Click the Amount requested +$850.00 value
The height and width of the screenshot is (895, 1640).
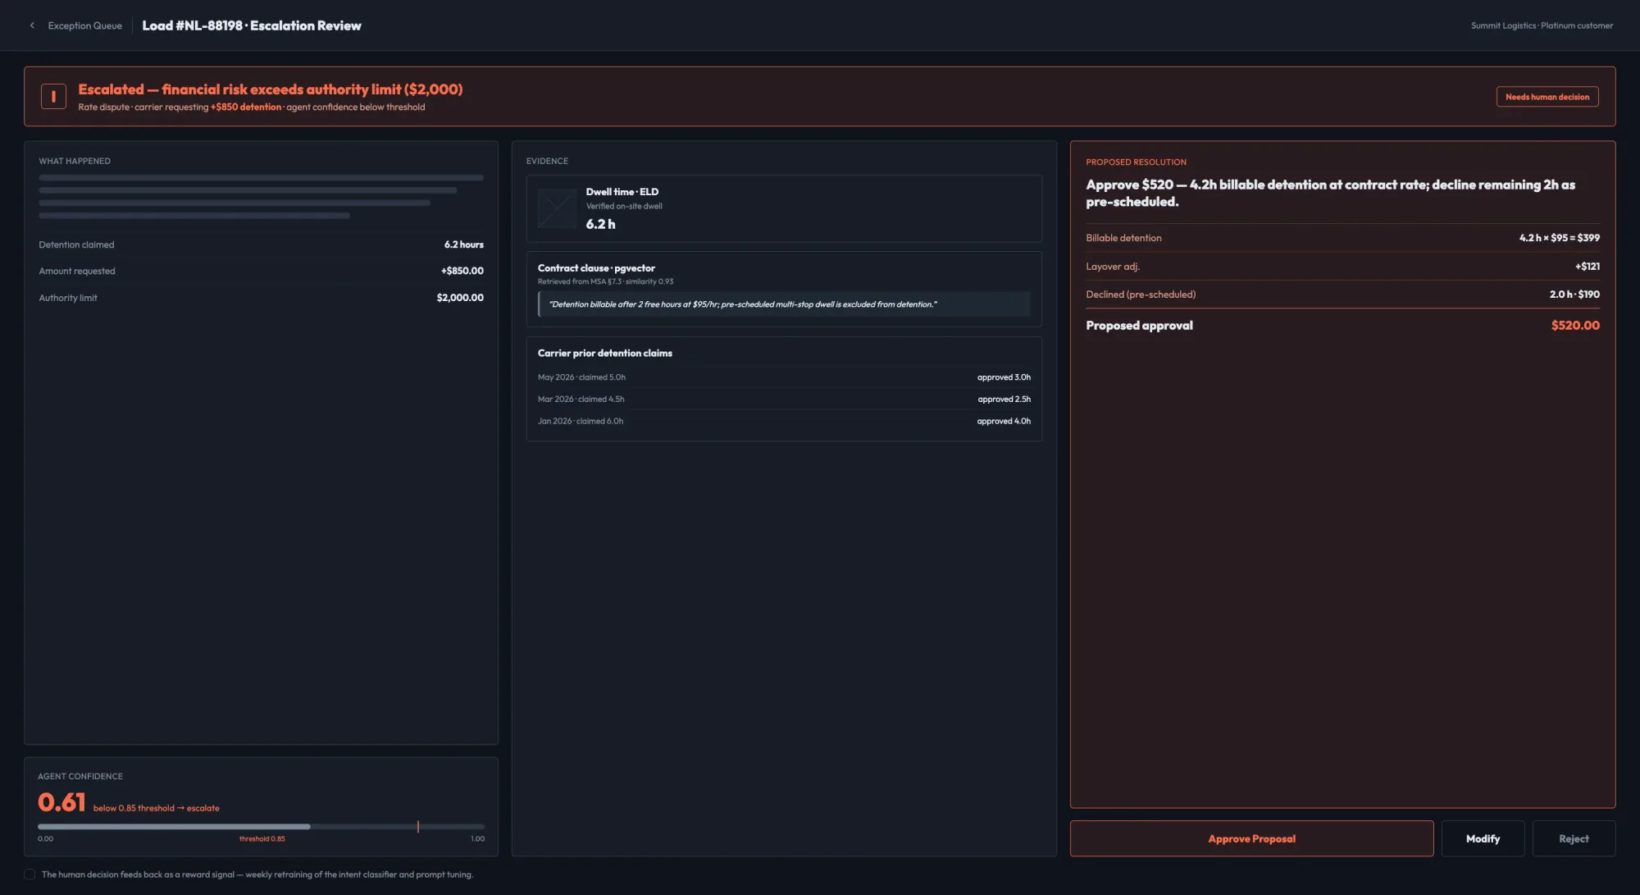(x=462, y=271)
